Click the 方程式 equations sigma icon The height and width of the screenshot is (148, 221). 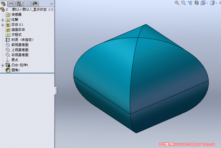[x=8, y=35]
